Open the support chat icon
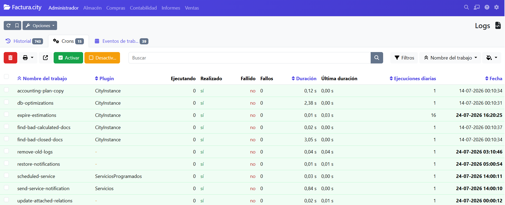 pos(477,7)
